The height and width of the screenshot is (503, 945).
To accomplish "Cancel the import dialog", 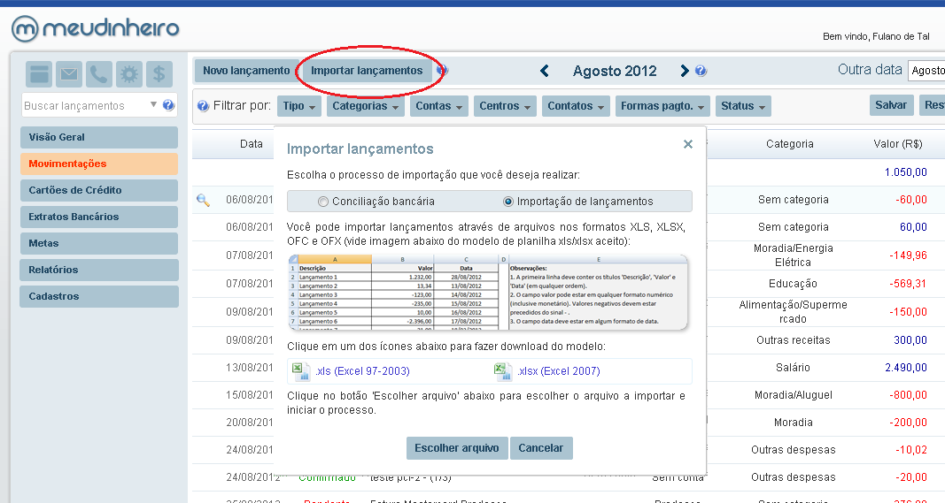I will point(540,448).
